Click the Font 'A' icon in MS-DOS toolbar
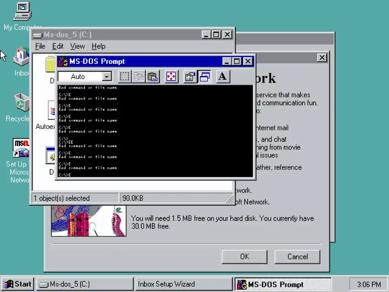The height and width of the screenshot is (292, 389). point(223,76)
